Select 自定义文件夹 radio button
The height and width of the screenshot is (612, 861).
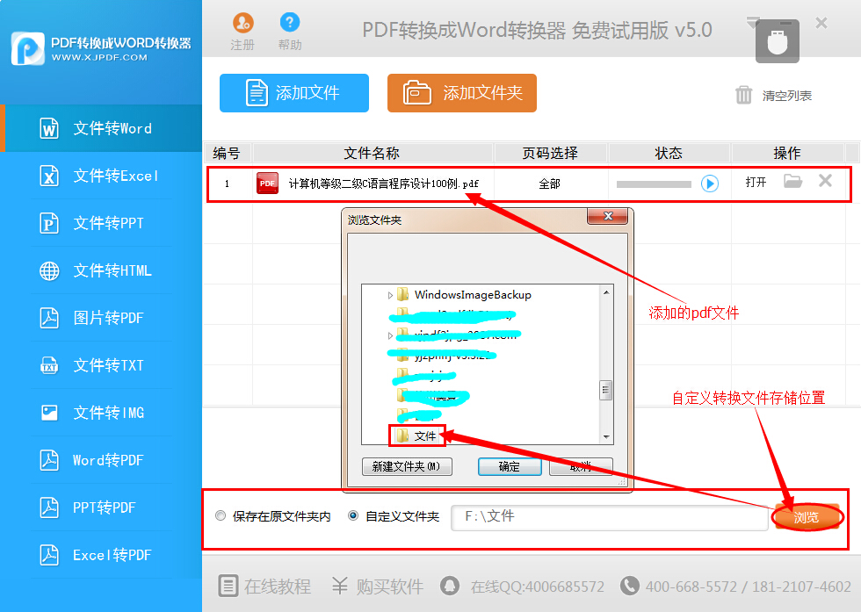(x=353, y=516)
